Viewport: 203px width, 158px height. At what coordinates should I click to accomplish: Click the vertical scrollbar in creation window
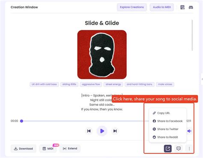click(x=192, y=35)
